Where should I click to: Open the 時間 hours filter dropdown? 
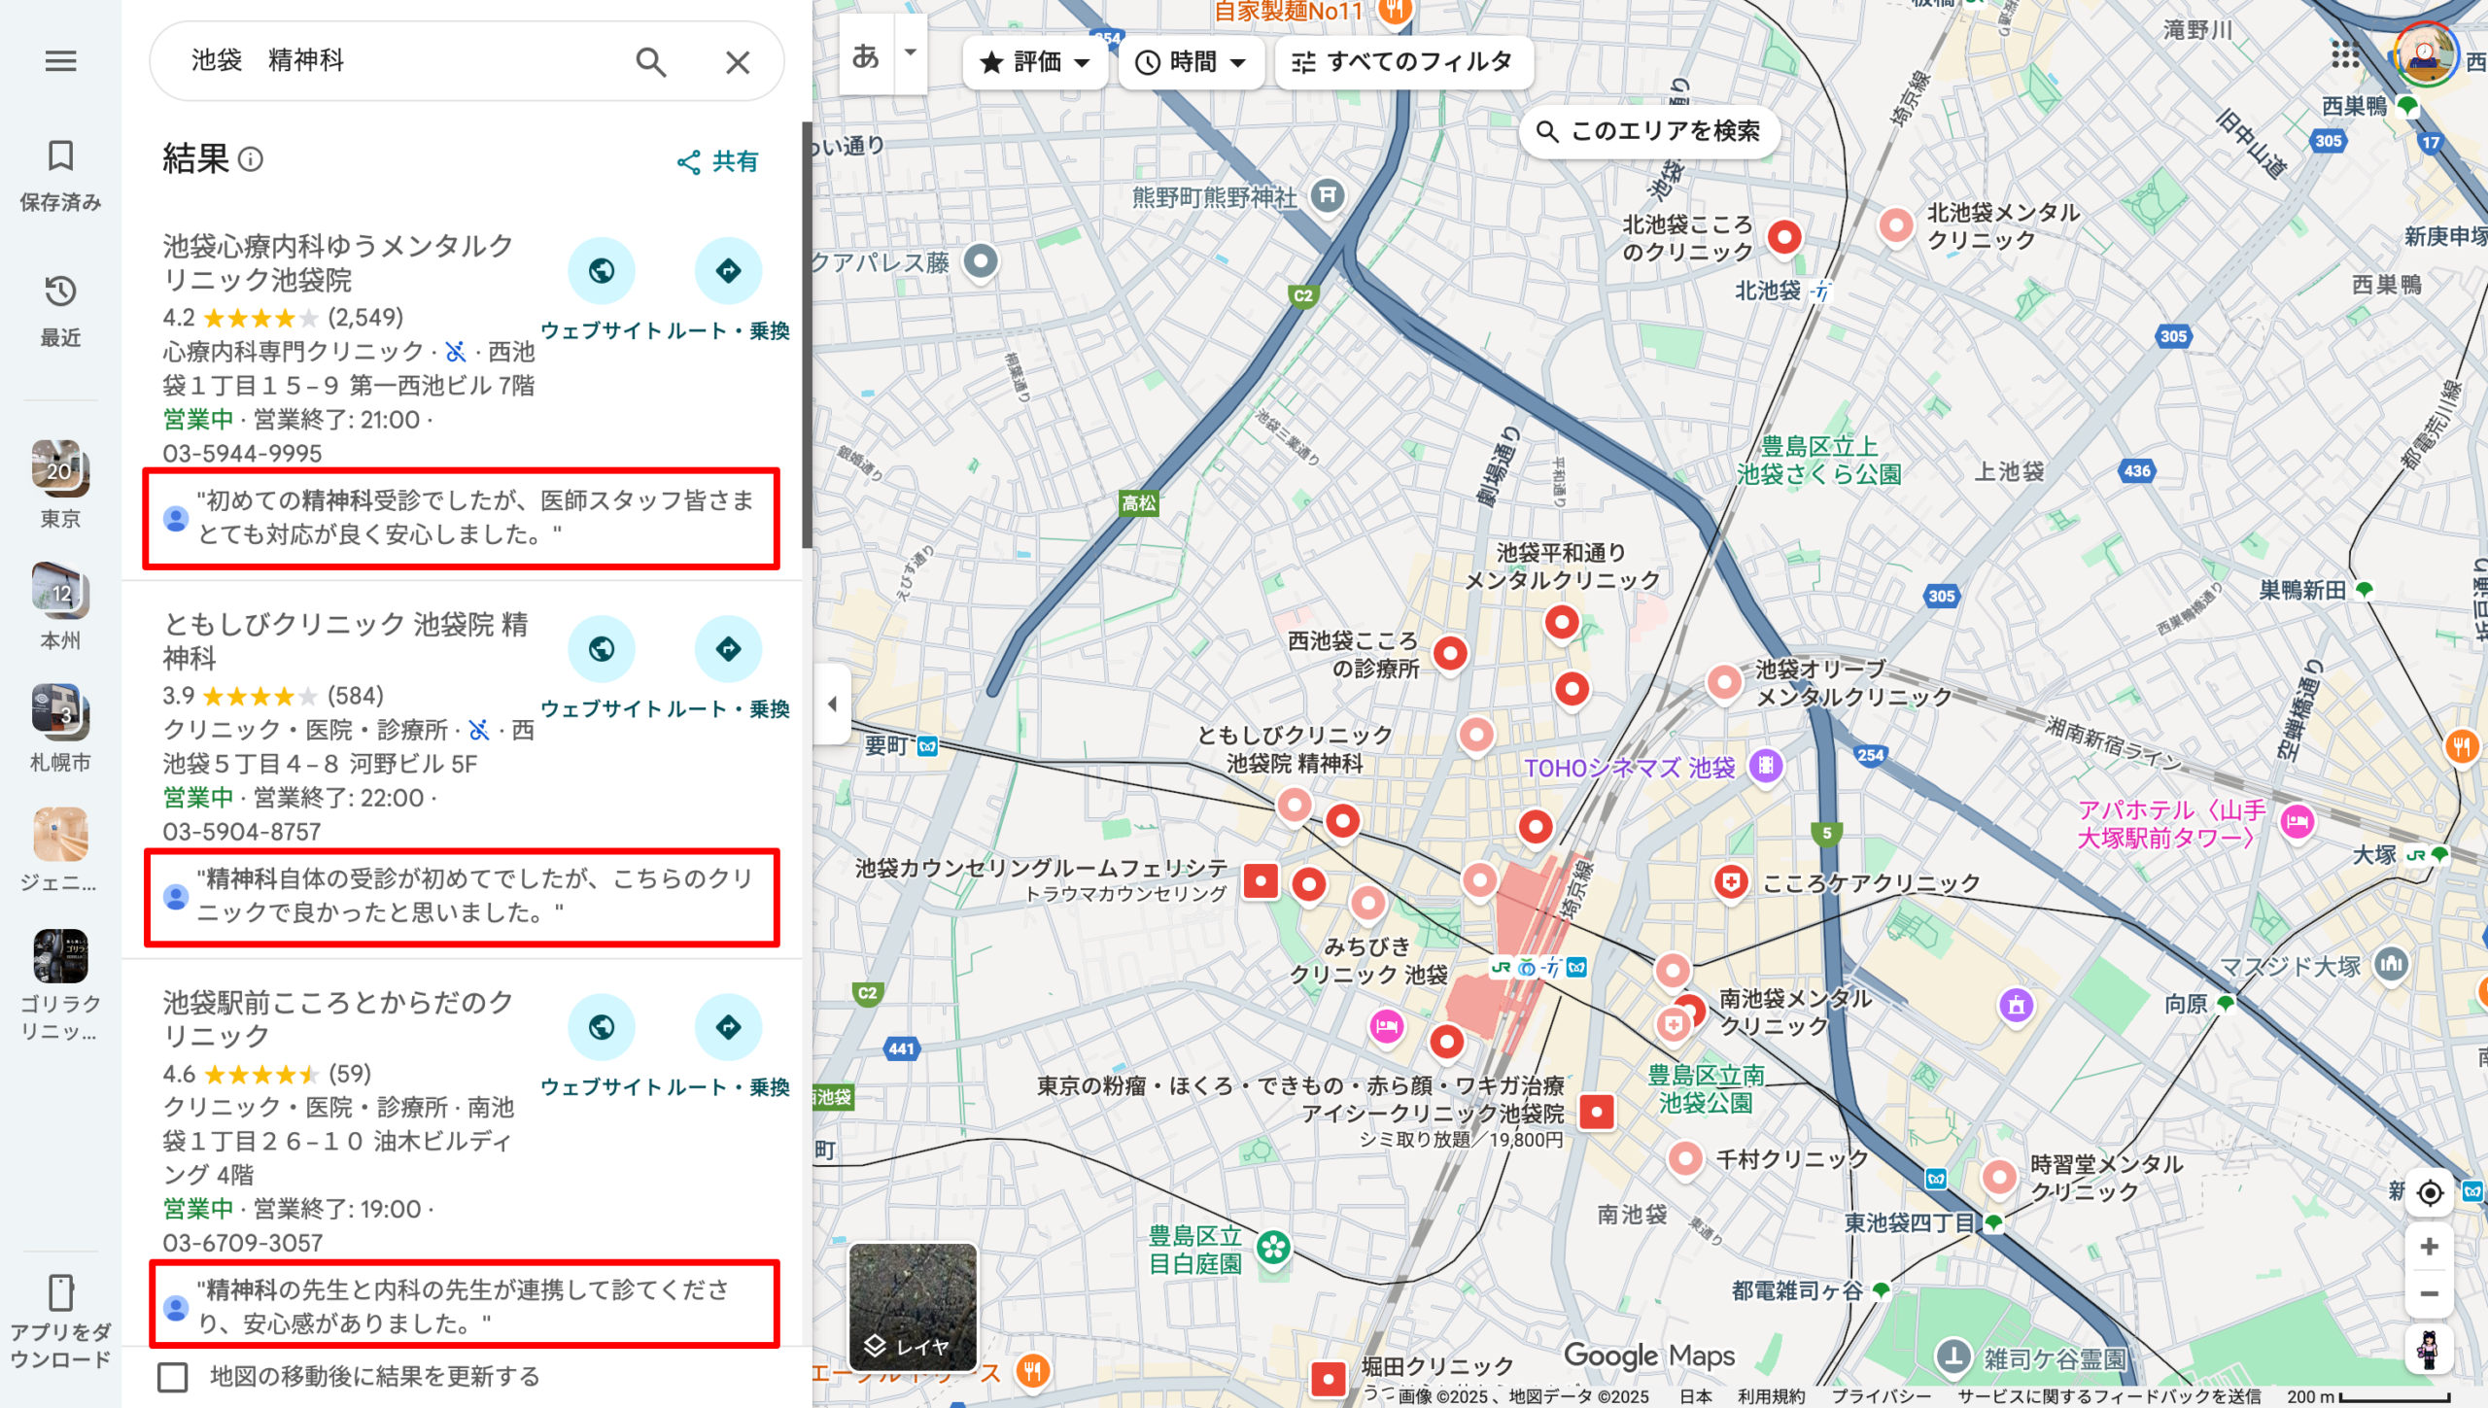coord(1190,62)
